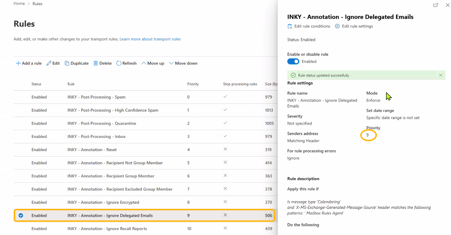This screenshot has height=235, width=451.
Task: Click size value 1013 in the table
Action: (x=269, y=110)
